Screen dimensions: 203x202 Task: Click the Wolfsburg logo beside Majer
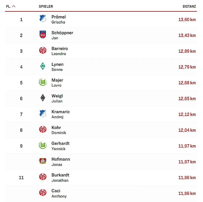point(43,82)
